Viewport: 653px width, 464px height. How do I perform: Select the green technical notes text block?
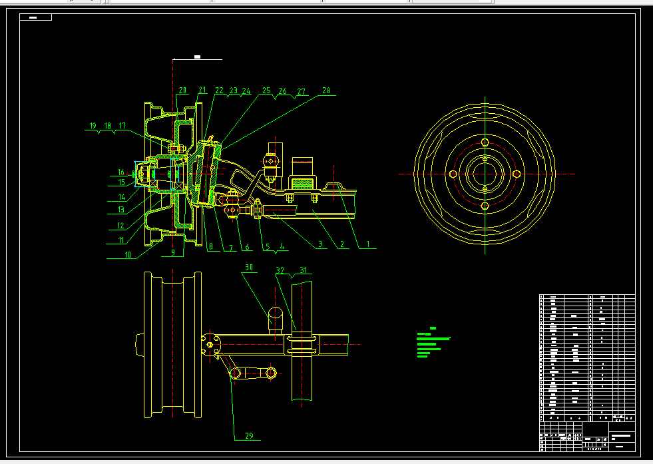(433, 342)
